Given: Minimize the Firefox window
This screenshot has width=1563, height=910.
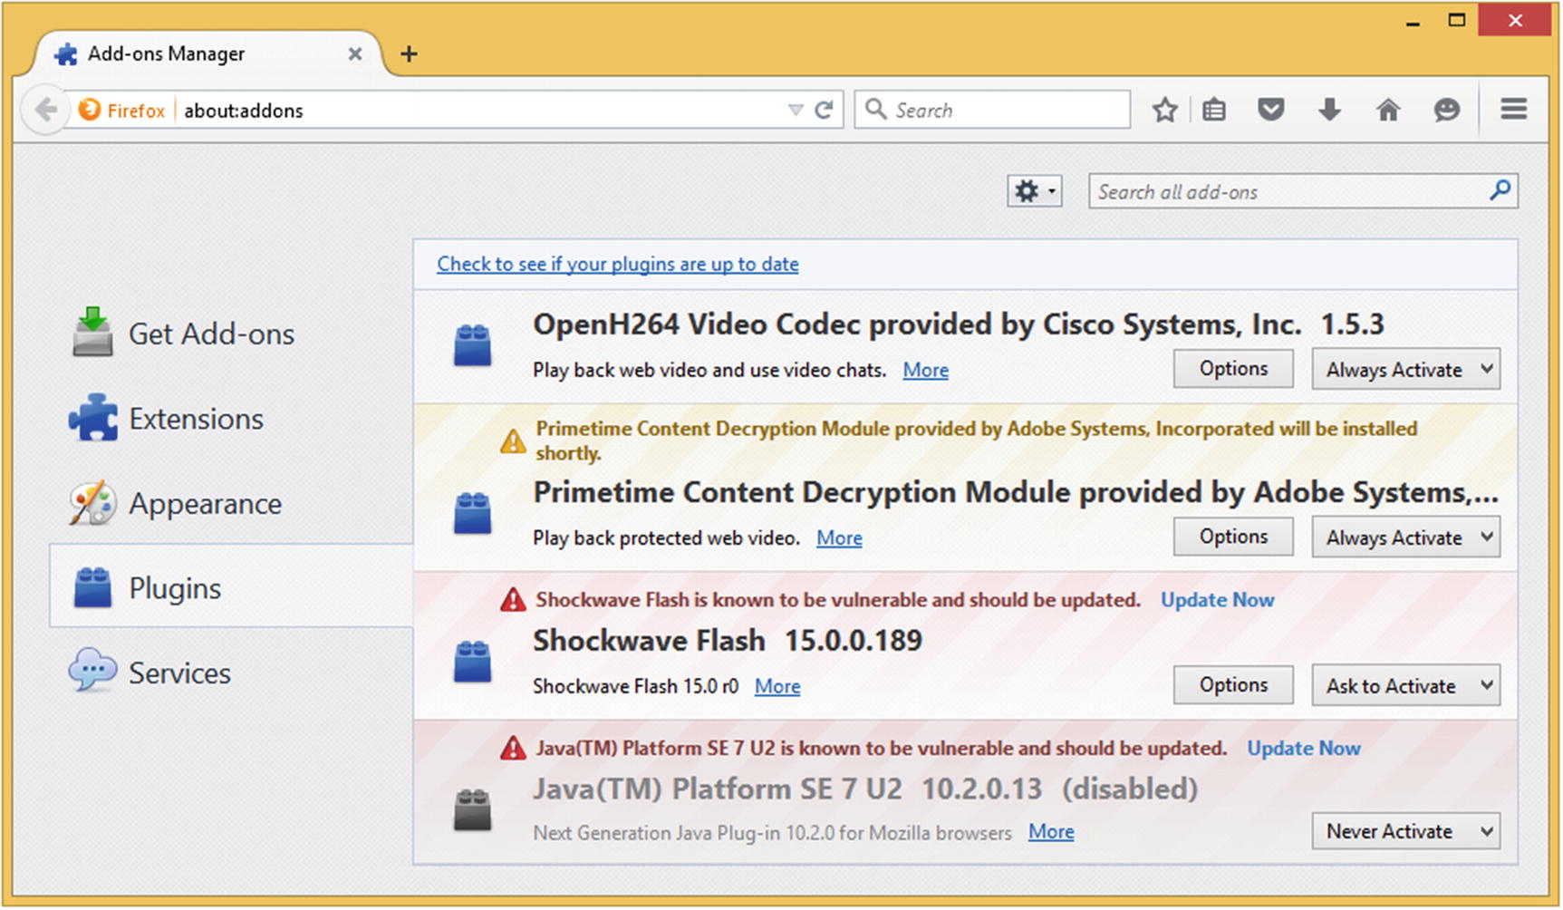Looking at the screenshot, I should [x=1412, y=23].
